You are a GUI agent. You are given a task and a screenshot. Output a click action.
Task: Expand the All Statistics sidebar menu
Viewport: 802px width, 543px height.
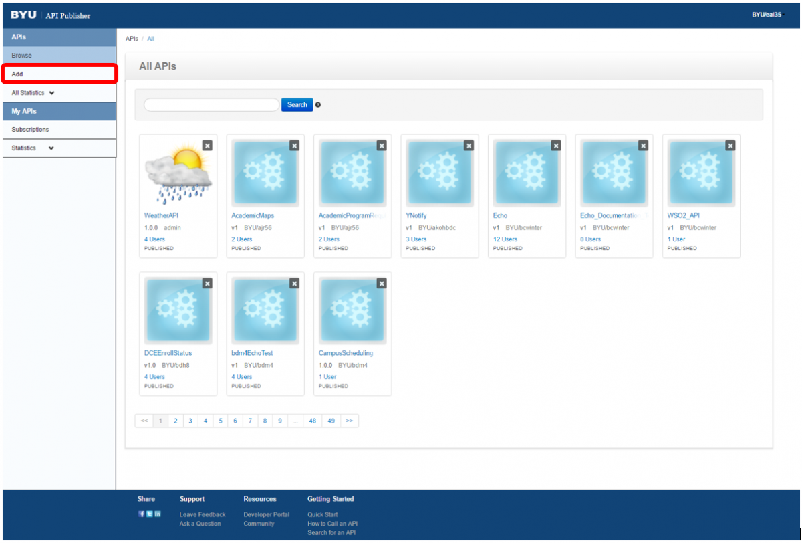tap(59, 93)
